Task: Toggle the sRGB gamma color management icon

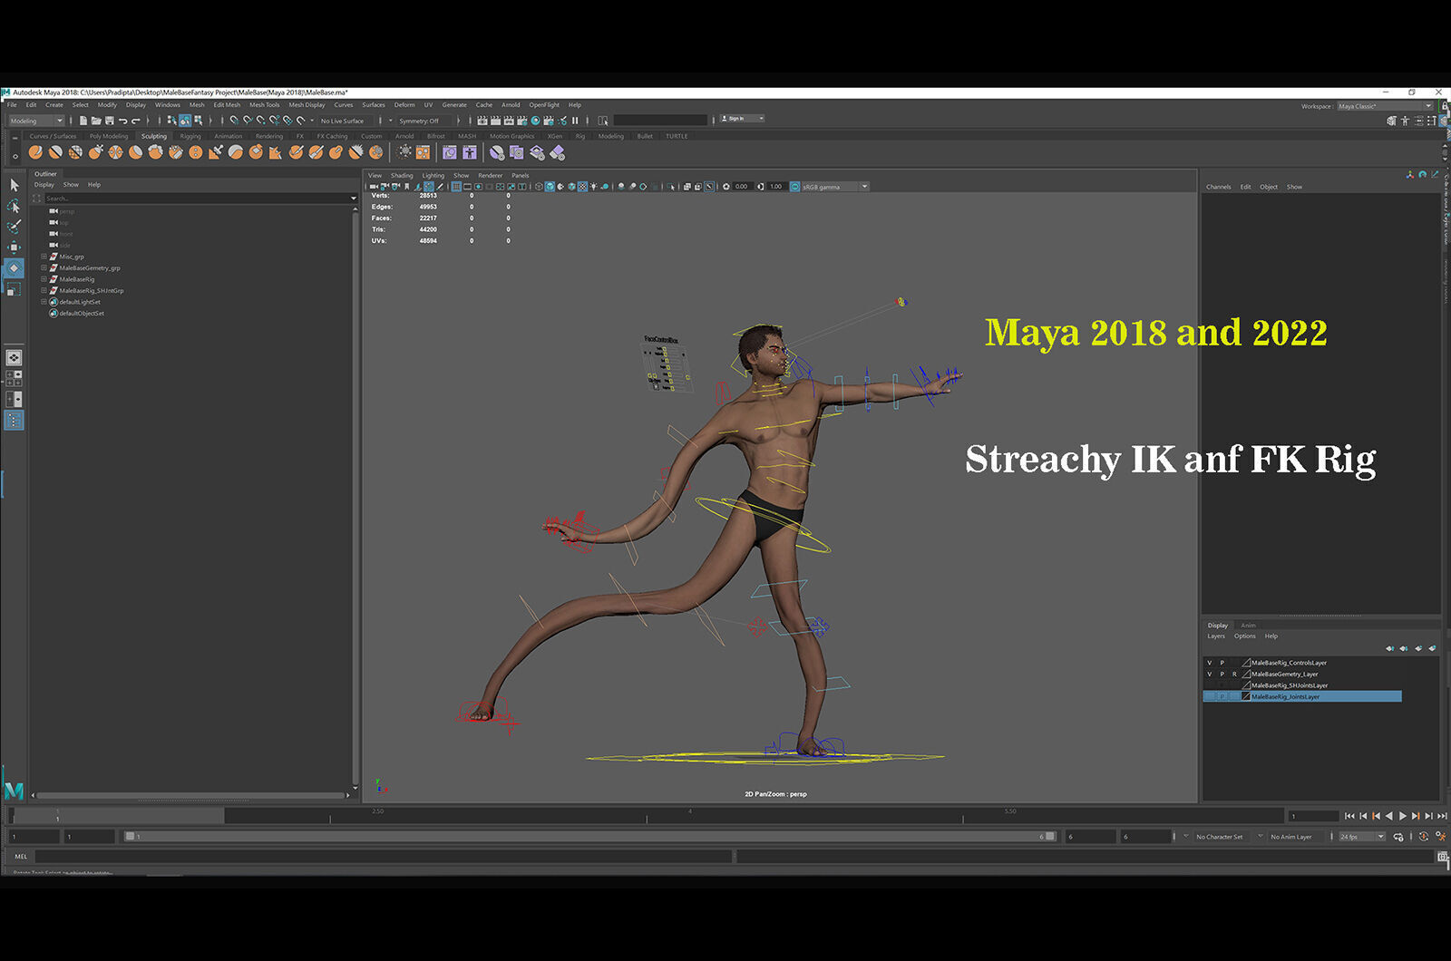Action: [794, 187]
